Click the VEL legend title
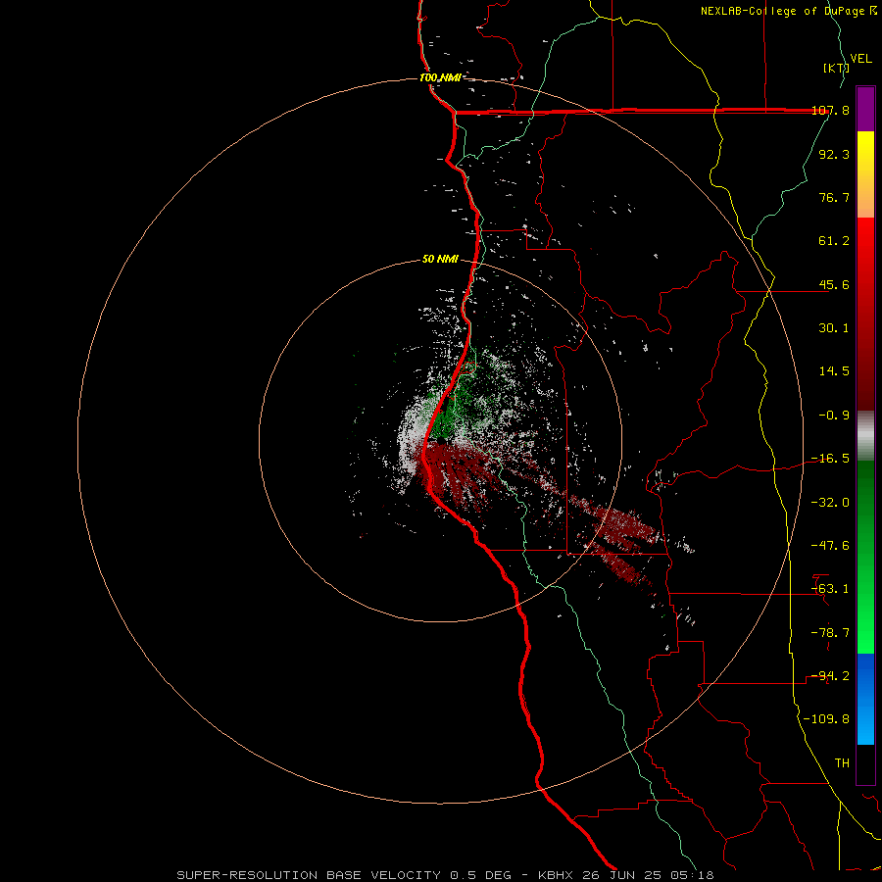 tap(860, 59)
